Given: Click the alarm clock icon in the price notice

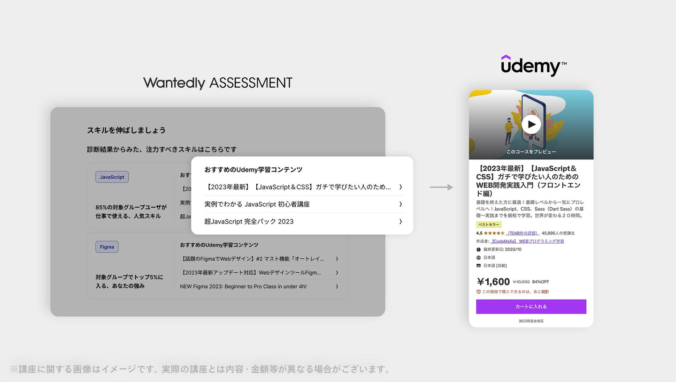Looking at the screenshot, I should coord(478,292).
